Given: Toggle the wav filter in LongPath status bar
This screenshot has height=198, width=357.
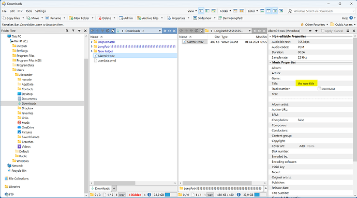Looking at the screenshot, I should click(x=210, y=194).
